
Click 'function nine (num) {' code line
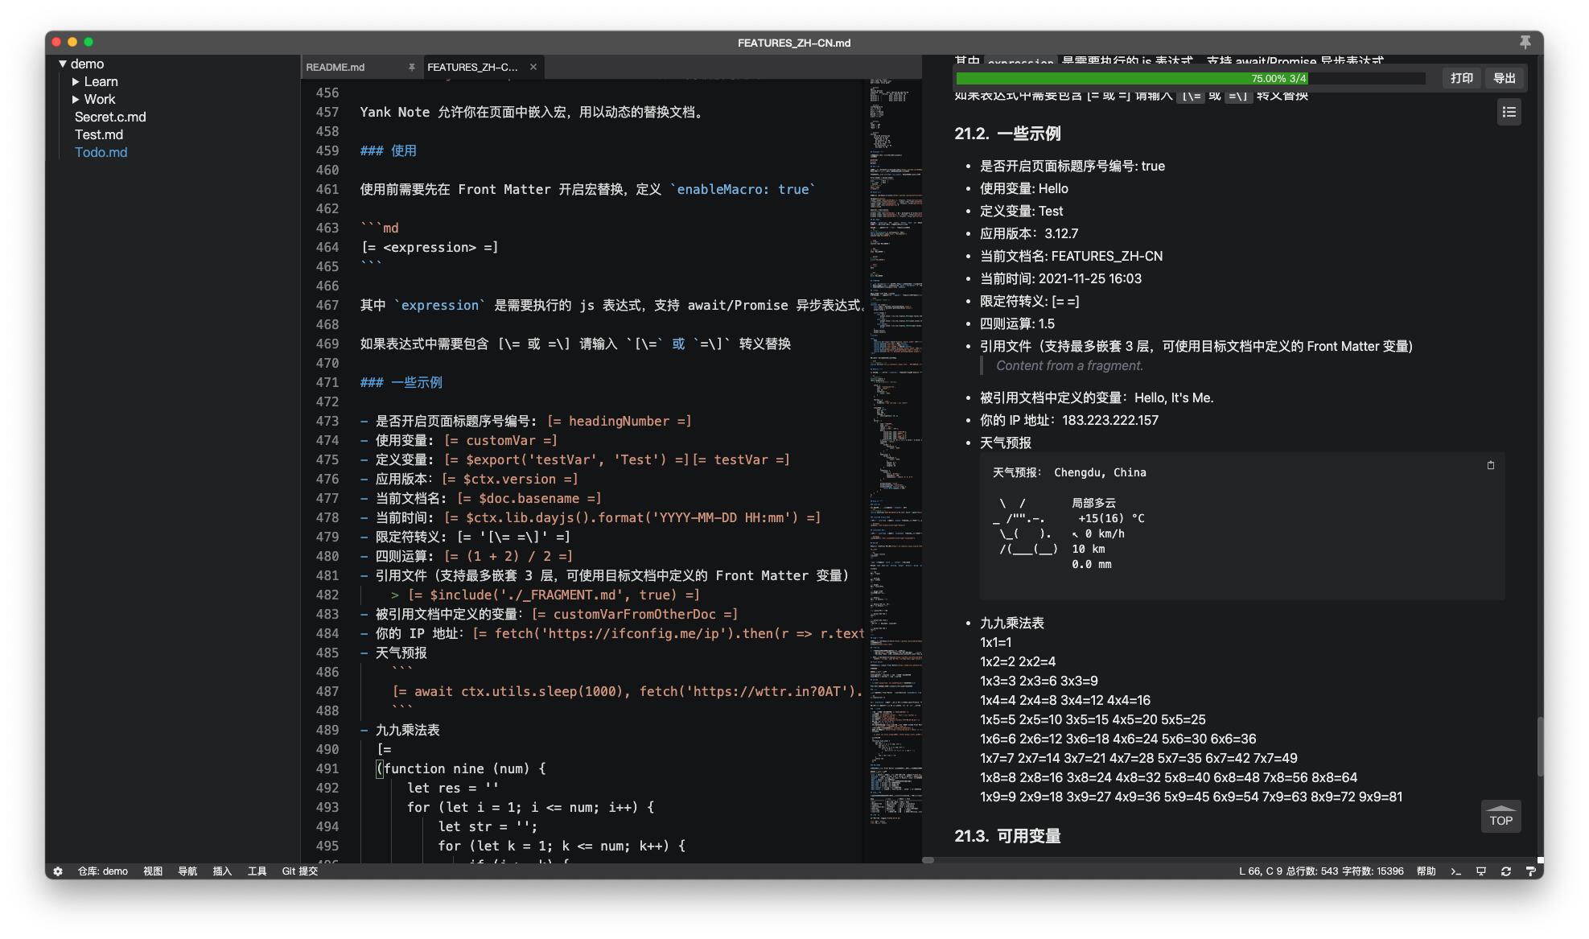tap(464, 768)
